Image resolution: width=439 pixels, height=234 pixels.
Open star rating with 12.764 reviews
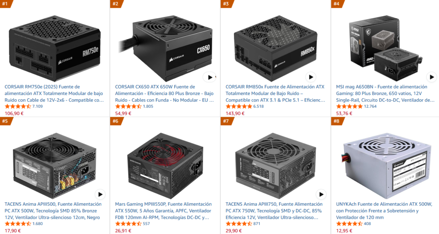coord(349,107)
